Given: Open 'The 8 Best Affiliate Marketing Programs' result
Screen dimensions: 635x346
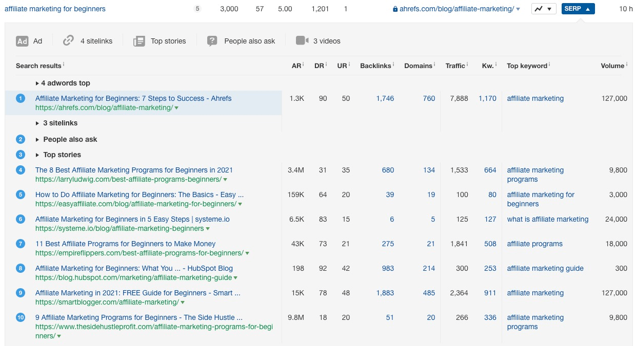Looking at the screenshot, I should pos(134,170).
